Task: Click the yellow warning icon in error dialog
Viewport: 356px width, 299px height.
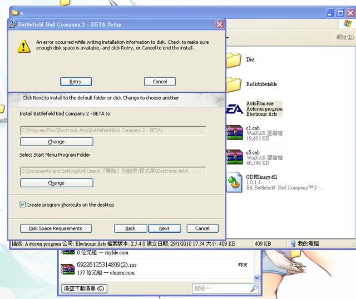Action: [23, 47]
